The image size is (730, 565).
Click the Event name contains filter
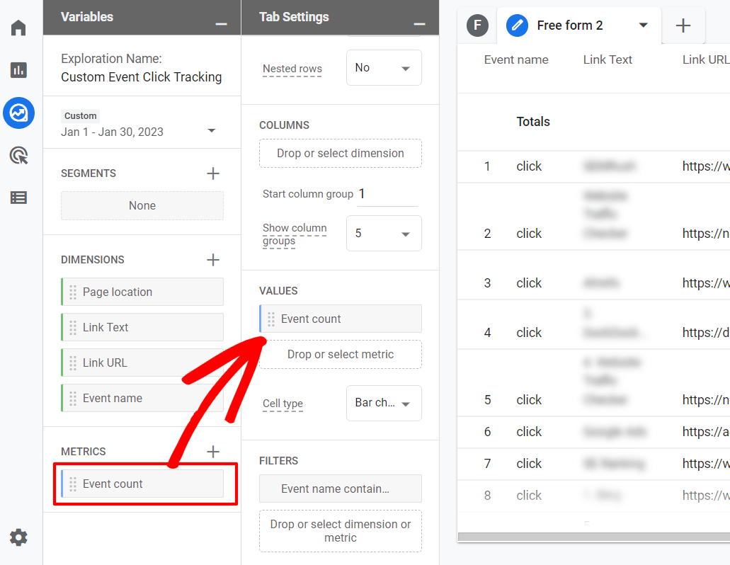click(340, 489)
